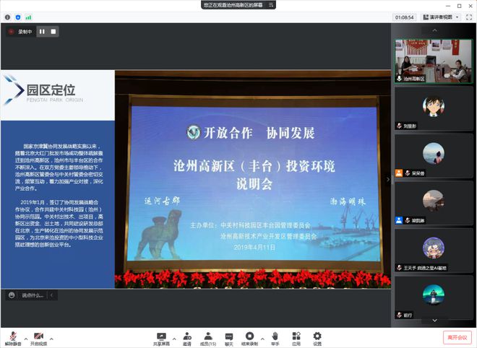Click the slide title 开放合作 协同发展

(259, 133)
